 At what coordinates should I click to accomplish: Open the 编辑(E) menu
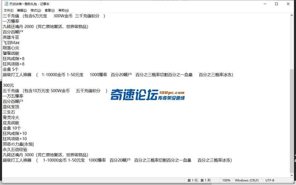pos(22,10)
